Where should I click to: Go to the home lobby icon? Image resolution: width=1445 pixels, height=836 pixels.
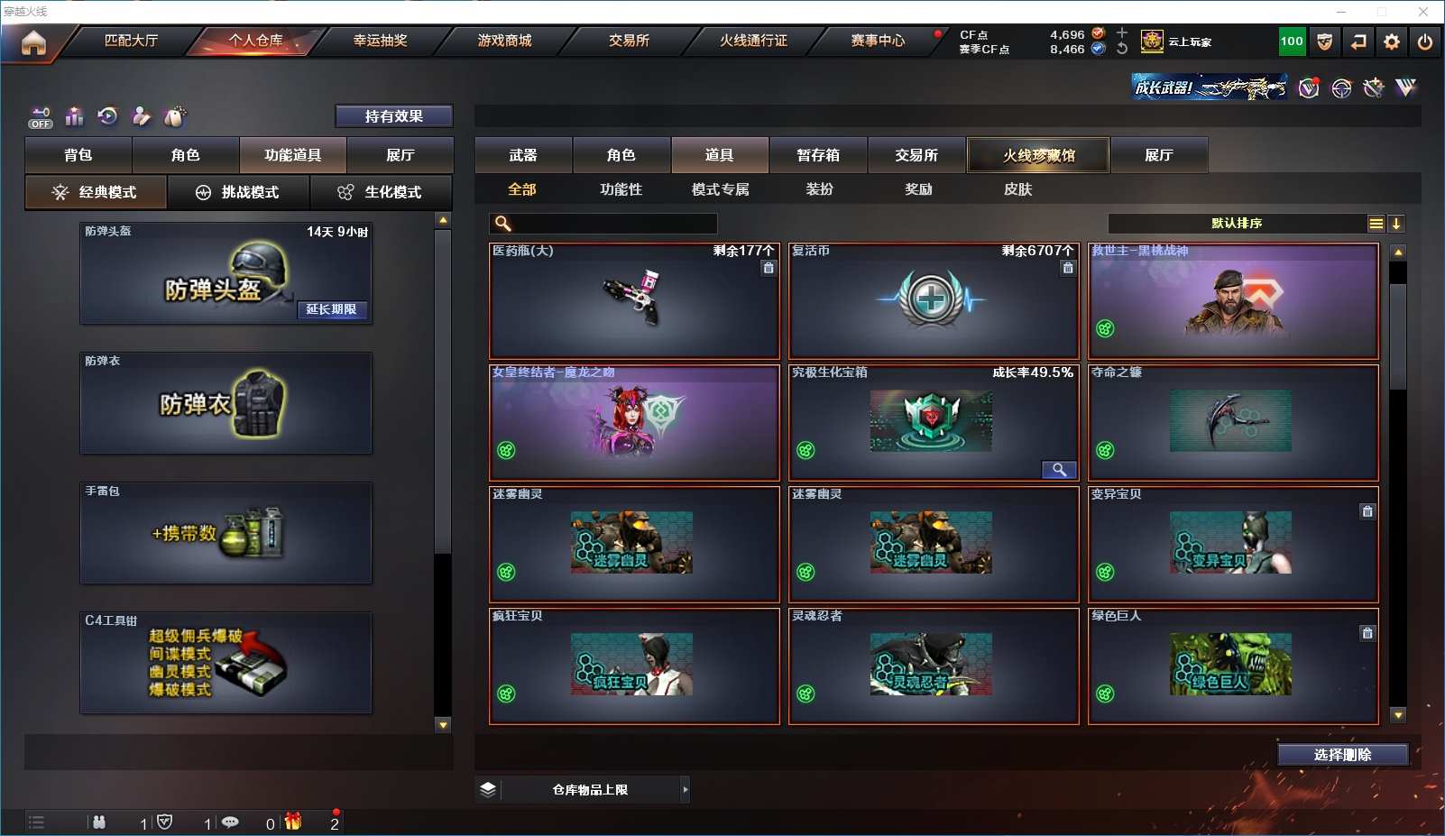[x=33, y=42]
